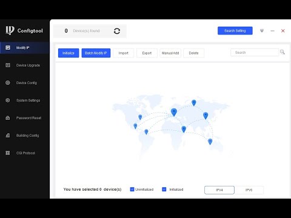Select Password Reset in sidebar

25,118
